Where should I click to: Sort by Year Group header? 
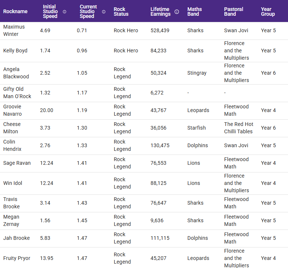268,12
